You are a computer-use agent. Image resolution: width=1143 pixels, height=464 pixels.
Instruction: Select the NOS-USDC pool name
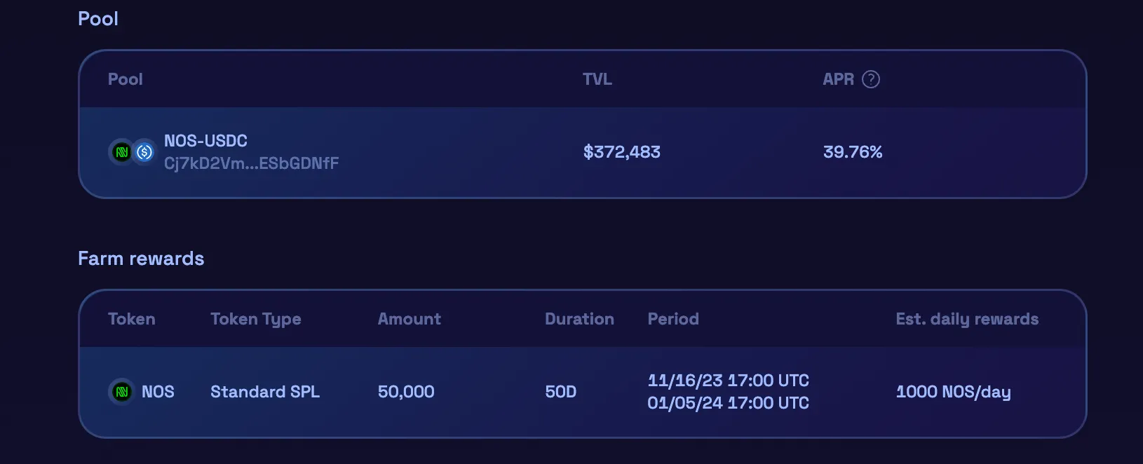205,141
